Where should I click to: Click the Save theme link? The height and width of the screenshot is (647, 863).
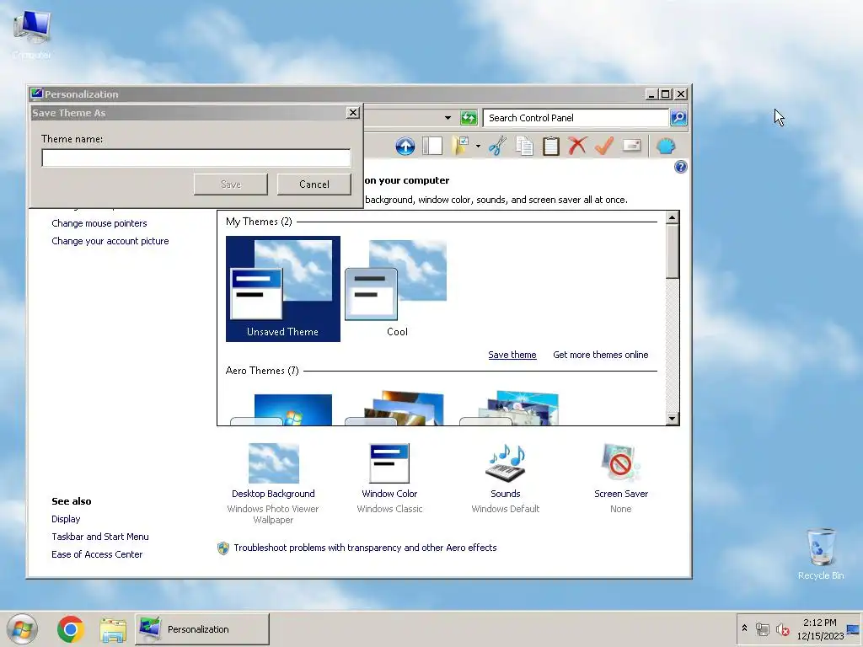tap(512, 355)
